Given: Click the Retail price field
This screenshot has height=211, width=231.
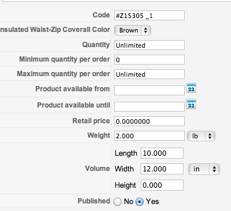Looking at the screenshot, I should (x=149, y=121).
